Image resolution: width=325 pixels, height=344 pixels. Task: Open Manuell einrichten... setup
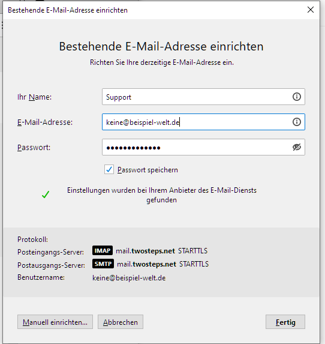pos(55,322)
